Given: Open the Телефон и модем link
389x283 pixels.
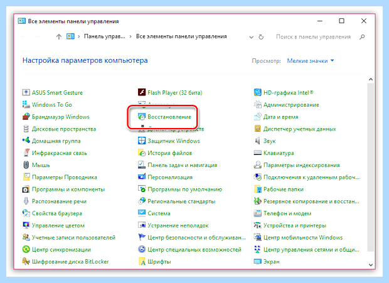Looking at the screenshot, I should click(x=287, y=213).
